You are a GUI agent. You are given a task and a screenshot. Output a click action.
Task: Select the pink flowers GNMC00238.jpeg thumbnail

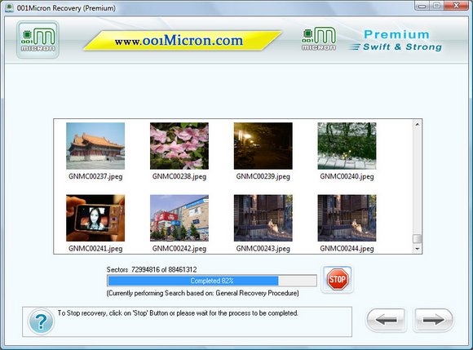tap(179, 146)
